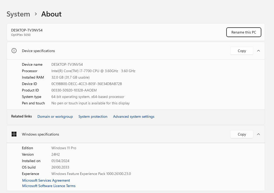
Task: Open Advanced system settings link
Action: coord(134,116)
